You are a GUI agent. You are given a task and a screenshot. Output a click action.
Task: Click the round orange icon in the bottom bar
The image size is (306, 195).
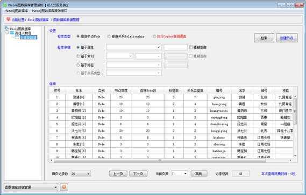point(64,187)
